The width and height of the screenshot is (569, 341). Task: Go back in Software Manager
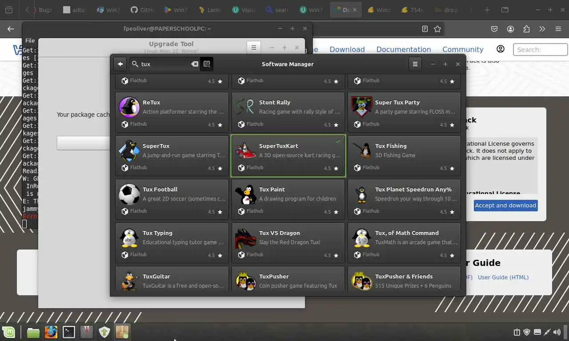[120, 64]
